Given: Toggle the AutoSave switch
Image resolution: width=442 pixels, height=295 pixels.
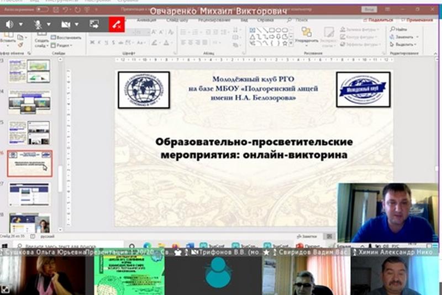Looking at the screenshot, I should 43,10.
